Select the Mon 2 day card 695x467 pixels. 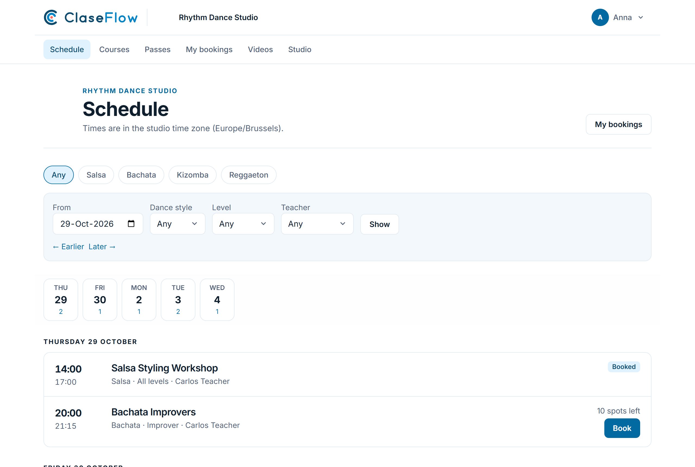coord(139,300)
